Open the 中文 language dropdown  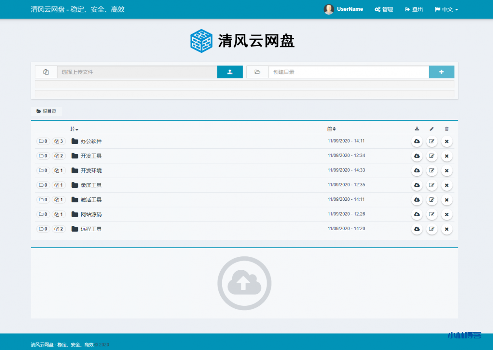pos(446,10)
